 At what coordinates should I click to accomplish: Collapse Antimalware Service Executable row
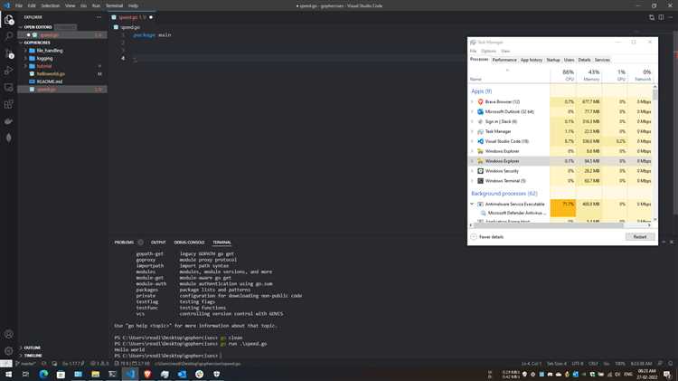[472, 204]
